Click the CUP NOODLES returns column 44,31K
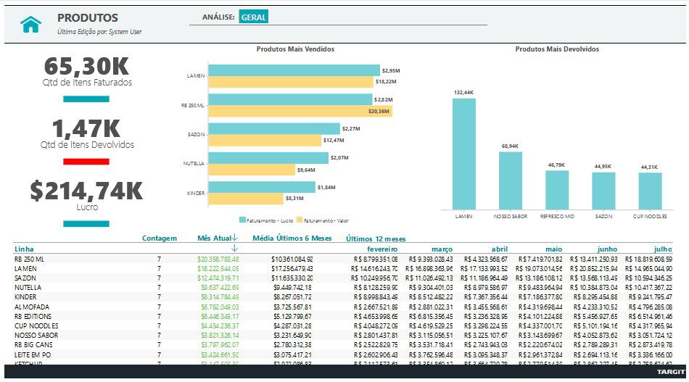 [651, 191]
